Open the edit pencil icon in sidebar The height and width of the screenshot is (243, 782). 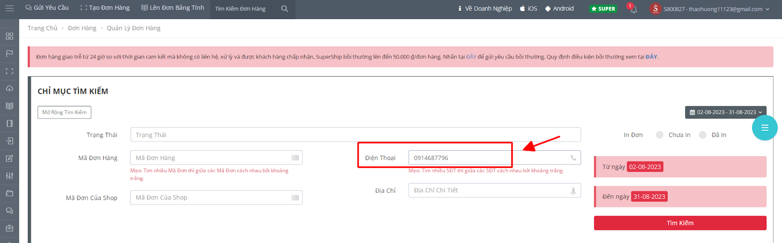9,159
